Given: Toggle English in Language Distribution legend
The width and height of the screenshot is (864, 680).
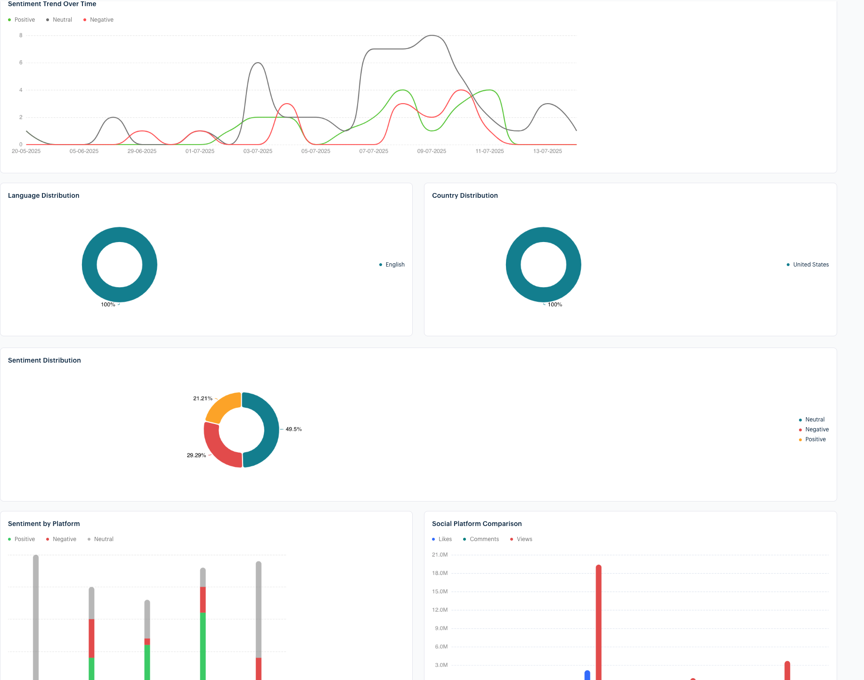Looking at the screenshot, I should point(392,265).
